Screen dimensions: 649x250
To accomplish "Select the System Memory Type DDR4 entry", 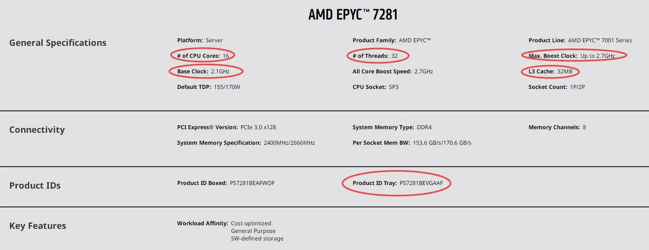I will [392, 127].
